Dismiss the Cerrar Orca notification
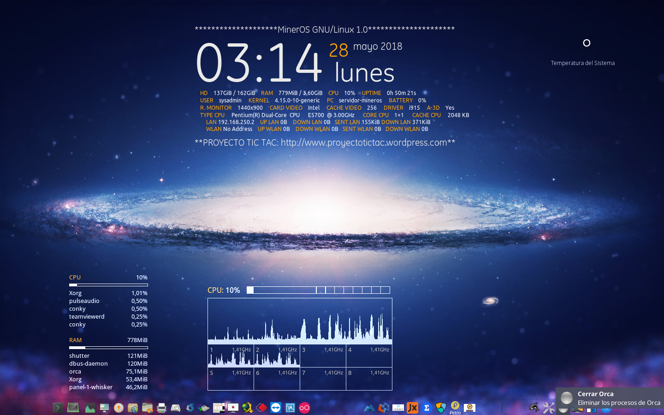Viewport: 664px width, 415px height. tap(609, 398)
